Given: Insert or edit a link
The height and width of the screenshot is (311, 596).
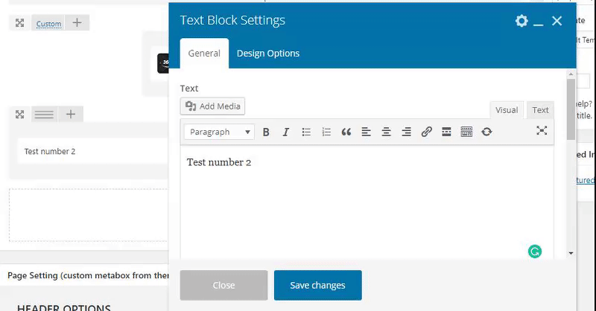Looking at the screenshot, I should pos(426,132).
